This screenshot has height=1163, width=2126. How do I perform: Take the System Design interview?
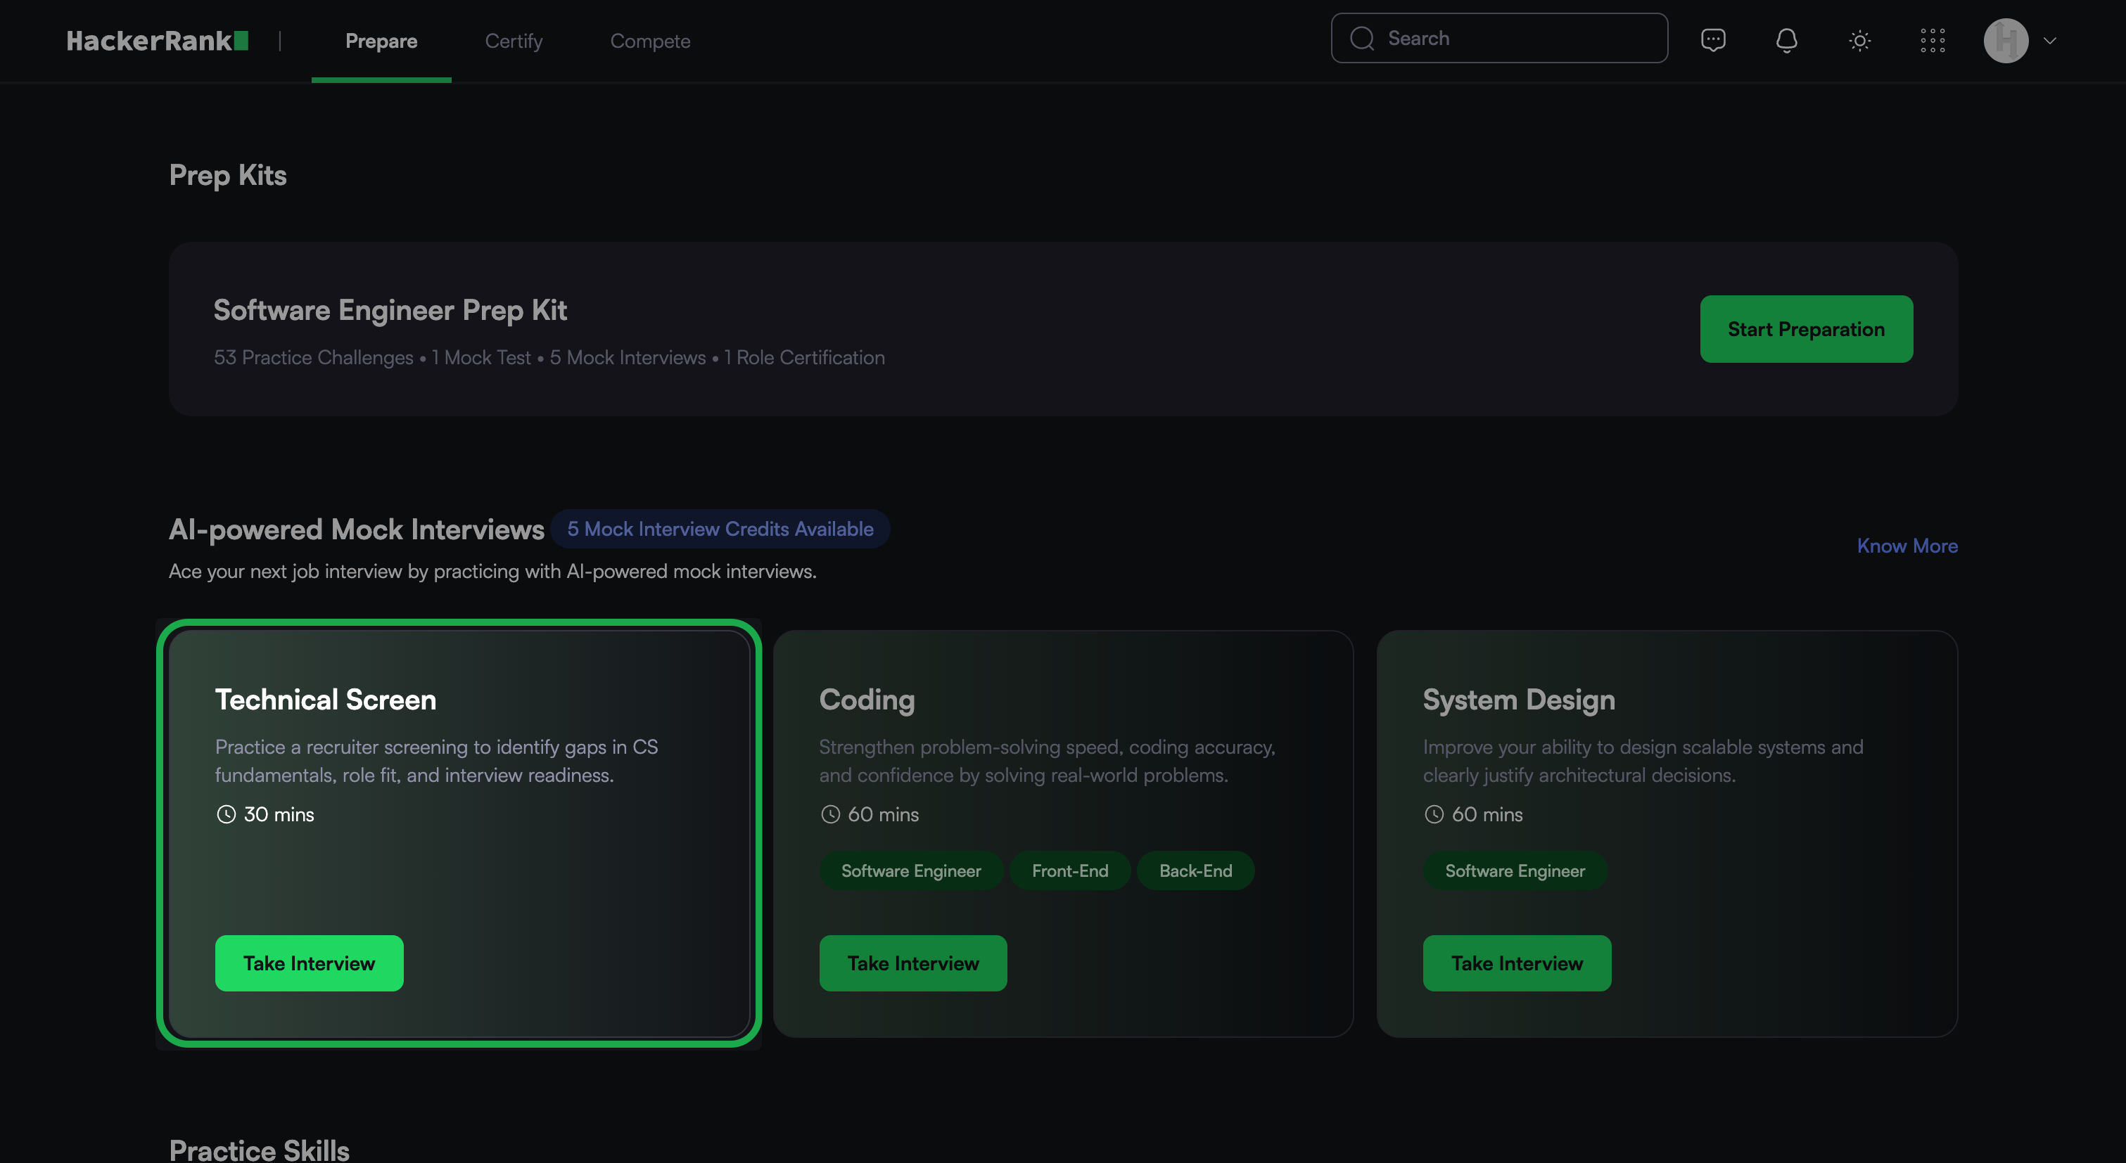1516,963
